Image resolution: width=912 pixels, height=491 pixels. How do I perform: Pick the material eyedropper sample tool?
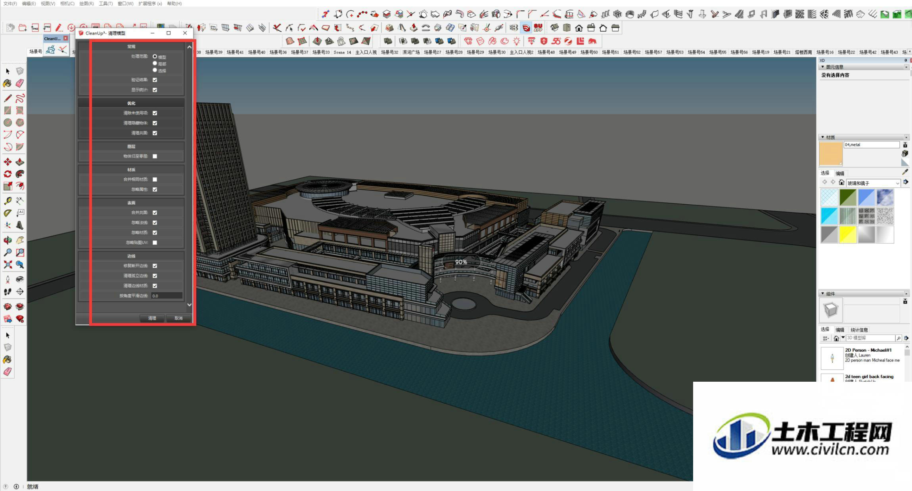905,172
